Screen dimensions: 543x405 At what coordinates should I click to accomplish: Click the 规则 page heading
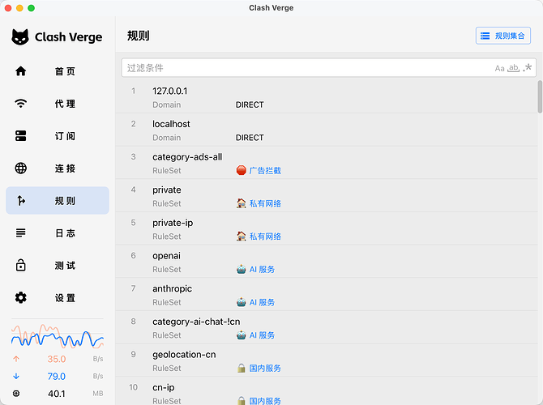[x=138, y=36]
